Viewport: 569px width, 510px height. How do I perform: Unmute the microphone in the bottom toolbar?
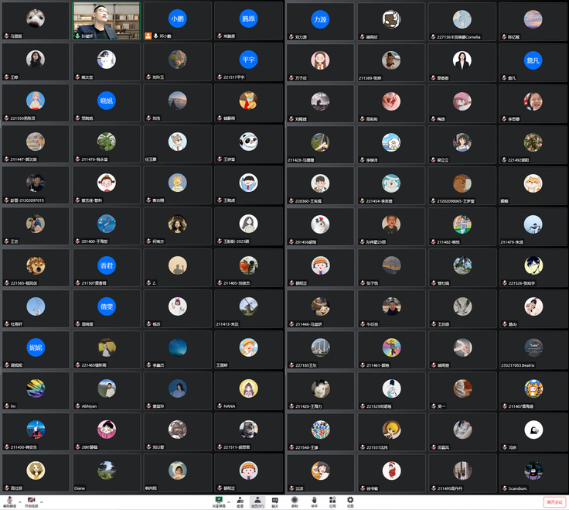[x=9, y=501]
